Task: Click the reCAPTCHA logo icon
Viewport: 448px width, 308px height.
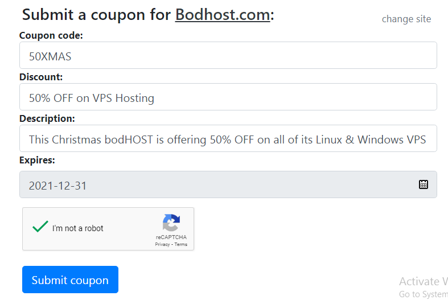Action: (x=171, y=223)
